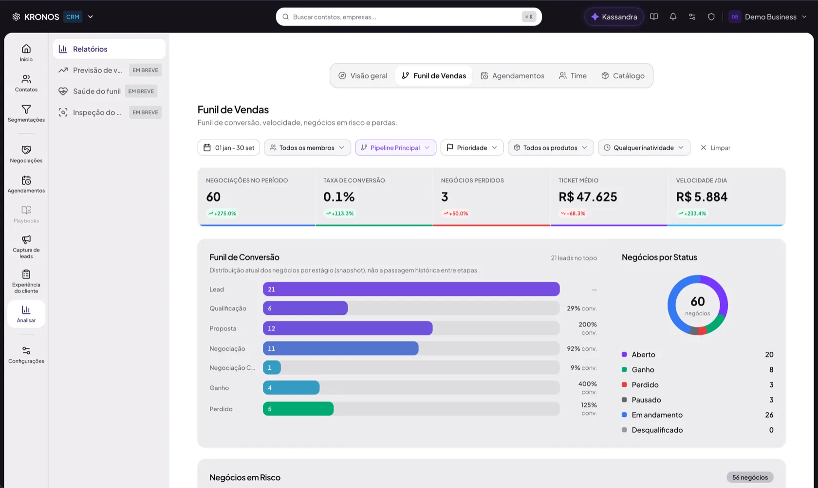Switch to Agendamentos tab

tap(513, 75)
